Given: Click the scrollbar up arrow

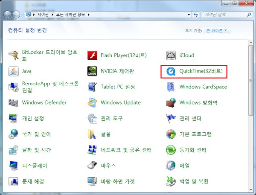Looking at the screenshot, I should pos(251,43).
